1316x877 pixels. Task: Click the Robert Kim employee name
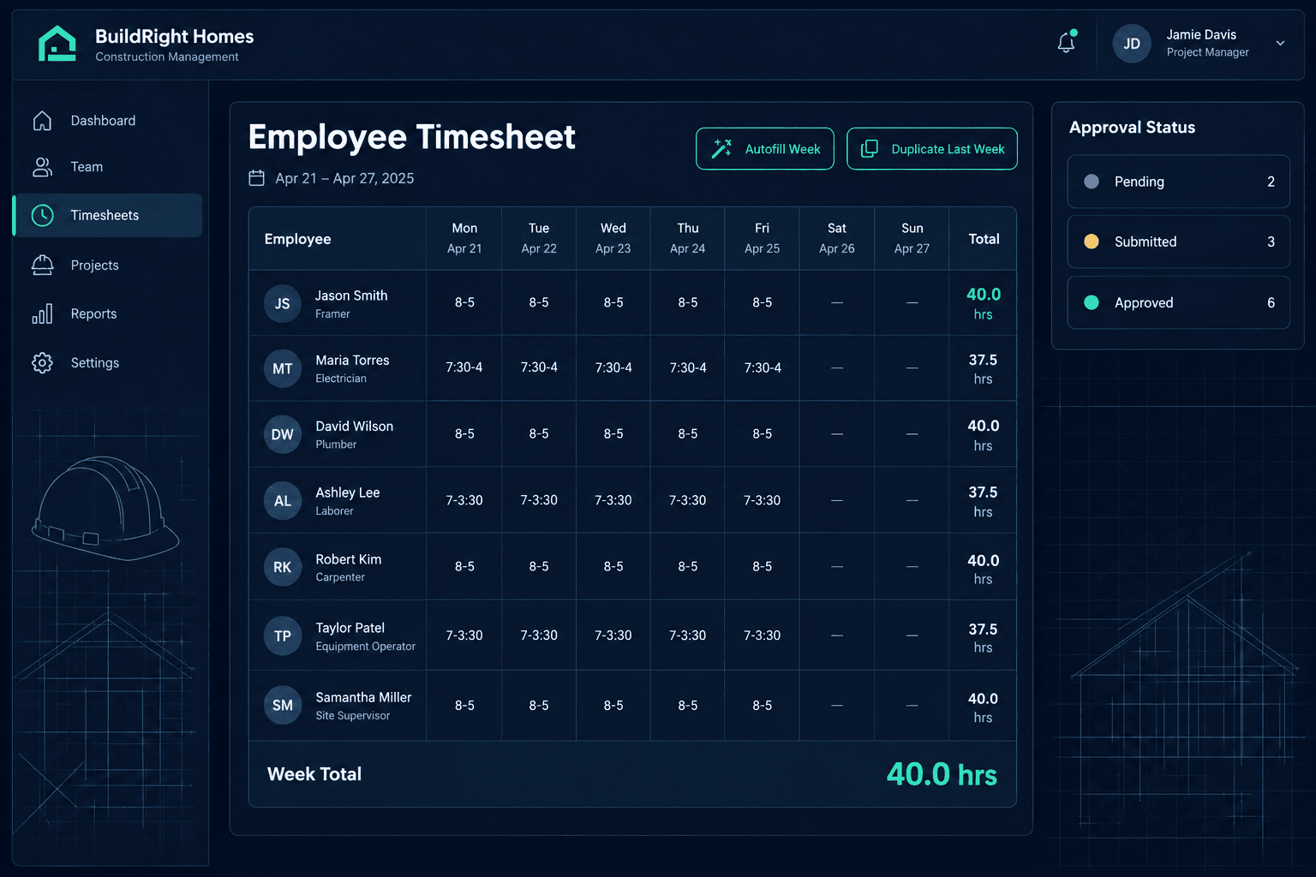(349, 559)
